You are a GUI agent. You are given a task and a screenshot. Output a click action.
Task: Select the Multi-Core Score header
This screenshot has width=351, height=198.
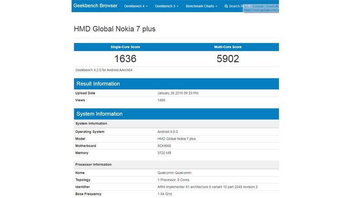coord(227,47)
